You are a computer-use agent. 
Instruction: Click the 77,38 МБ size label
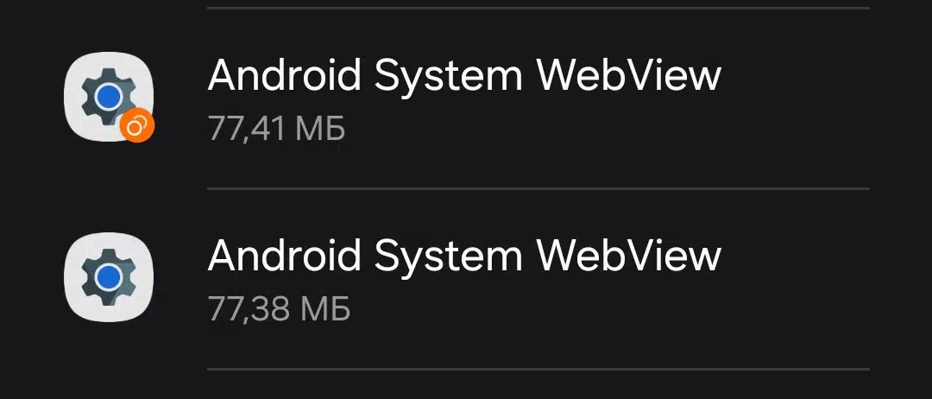coord(279,308)
